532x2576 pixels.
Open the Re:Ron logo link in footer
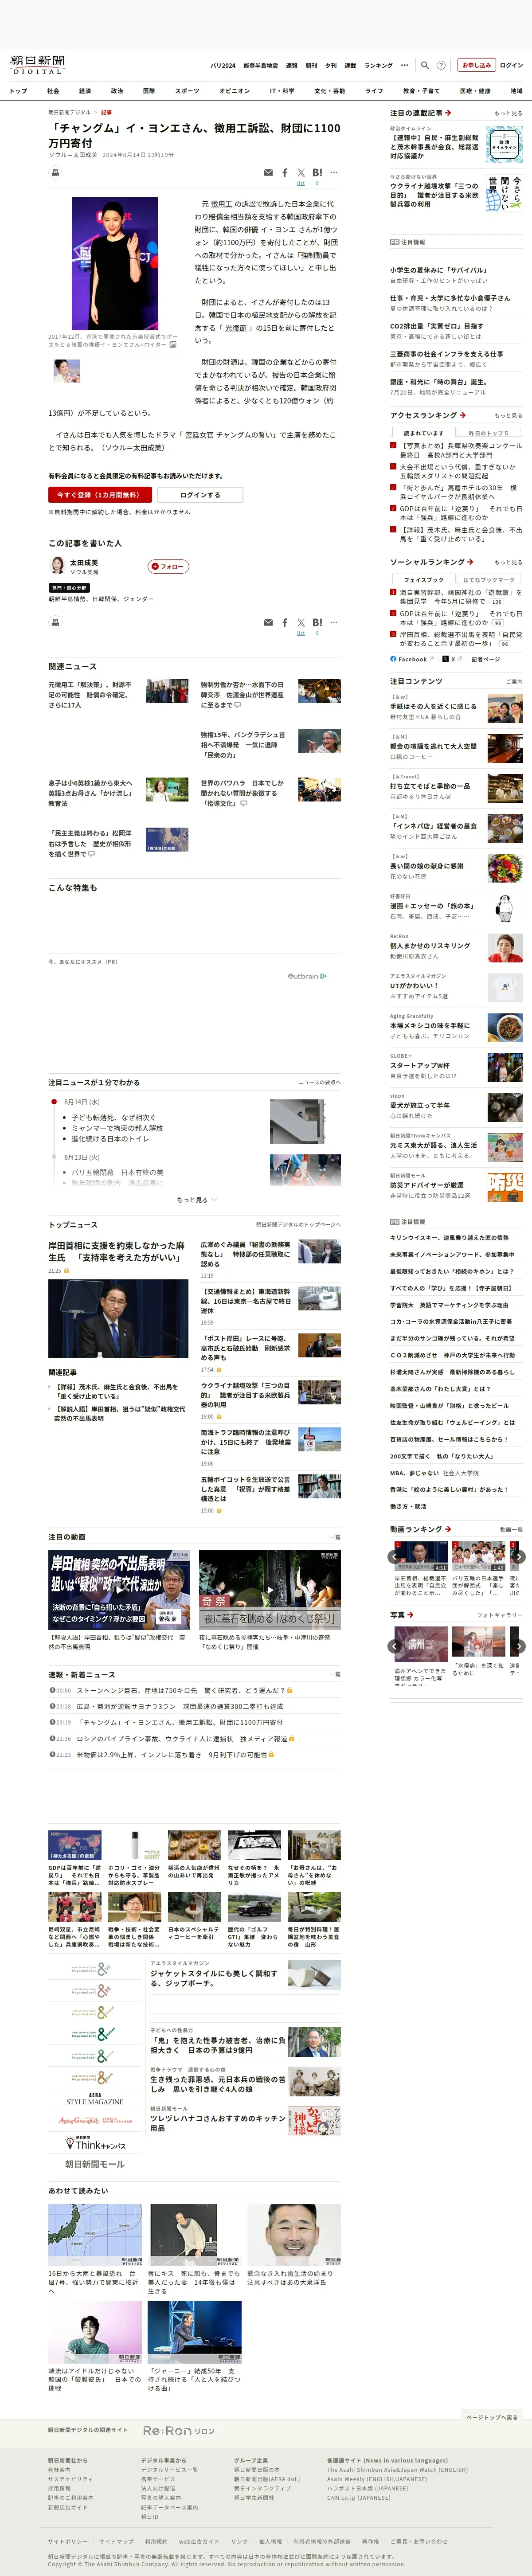(x=179, y=2430)
